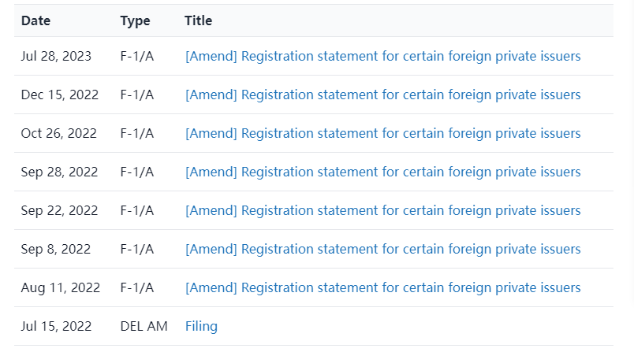Viewport: 634px width, 352px height.
Task: Select the Oct 26, 2022 date cell
Action: coord(59,133)
